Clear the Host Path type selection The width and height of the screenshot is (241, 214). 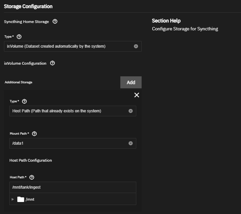click(x=131, y=111)
